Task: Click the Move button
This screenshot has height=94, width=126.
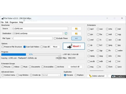Action: point(55,47)
